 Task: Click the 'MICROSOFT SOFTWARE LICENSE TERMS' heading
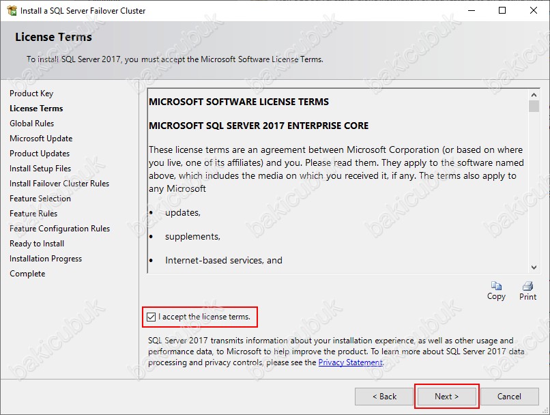tap(239, 102)
